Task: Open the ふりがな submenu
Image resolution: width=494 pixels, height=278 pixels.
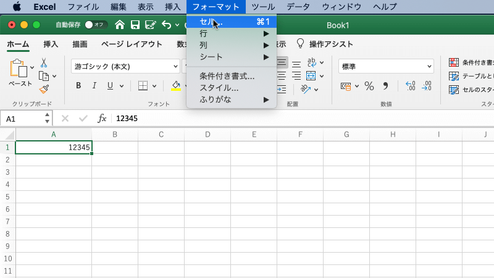Action: [x=232, y=99]
